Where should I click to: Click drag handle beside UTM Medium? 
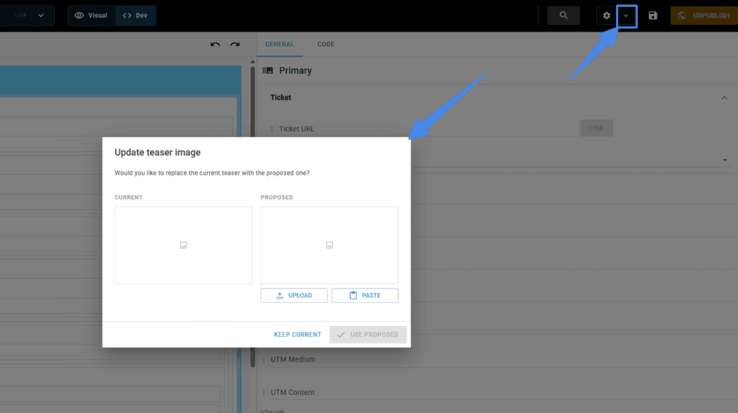tap(264, 359)
